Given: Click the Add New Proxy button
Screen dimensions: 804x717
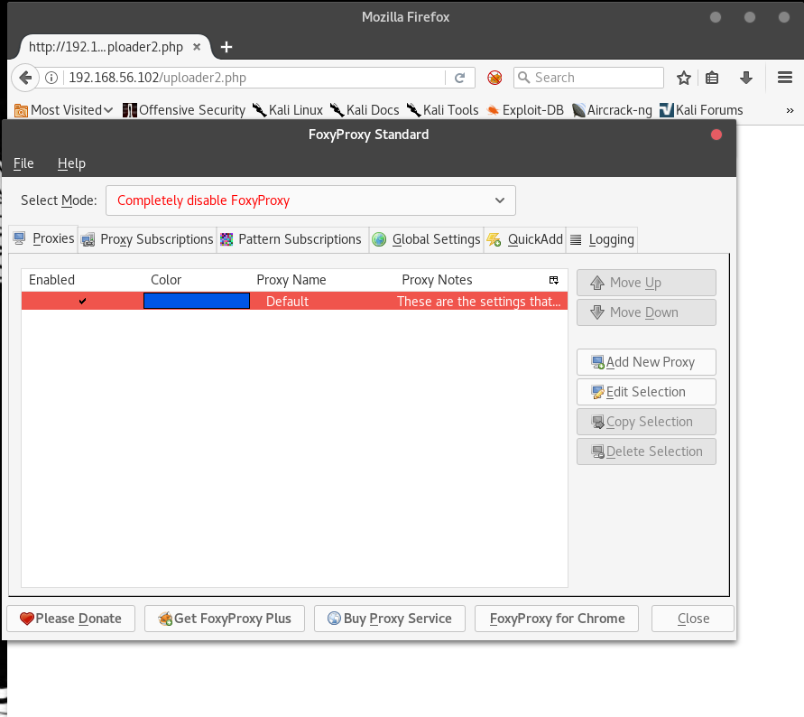Looking at the screenshot, I should pos(645,362).
